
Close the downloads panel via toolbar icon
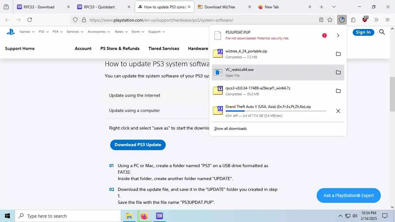pyautogui.click(x=342, y=20)
